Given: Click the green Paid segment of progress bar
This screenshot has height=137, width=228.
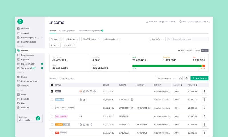Looking at the screenshot, I should pos(167,66).
